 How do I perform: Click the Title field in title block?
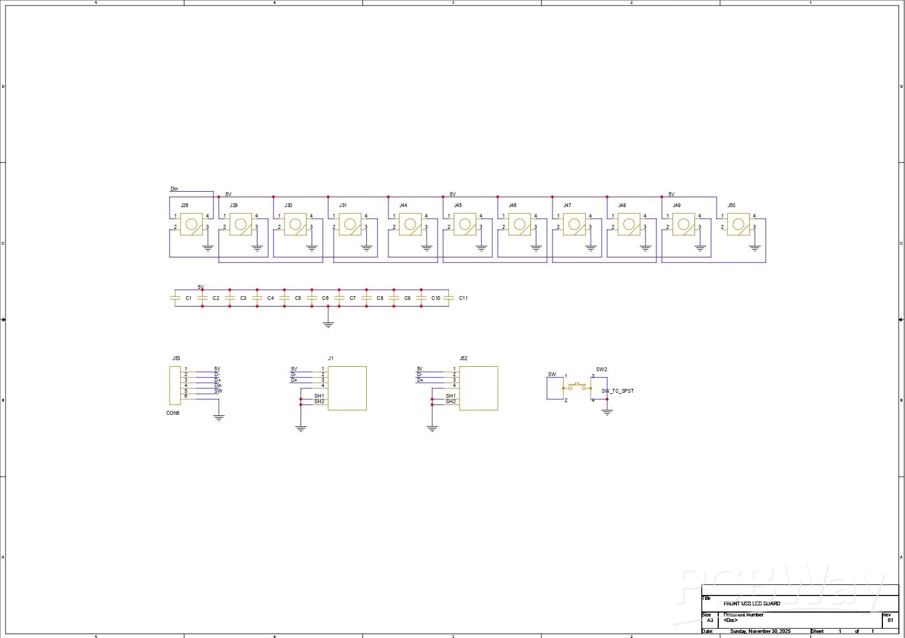(x=706, y=598)
